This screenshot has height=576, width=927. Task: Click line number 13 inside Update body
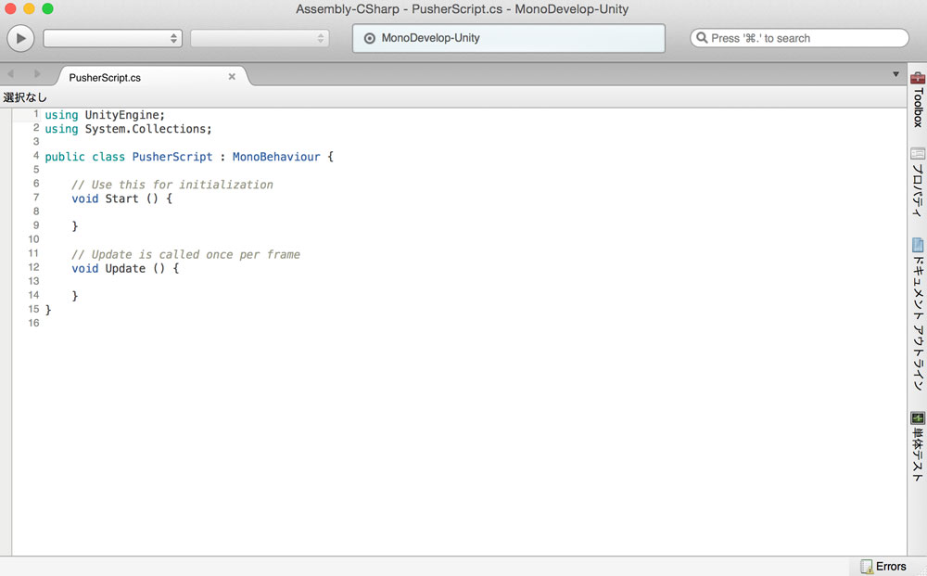point(33,281)
